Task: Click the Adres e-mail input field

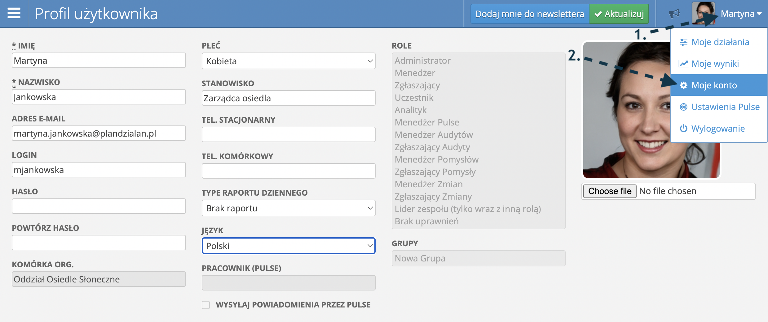Action: [x=99, y=133]
